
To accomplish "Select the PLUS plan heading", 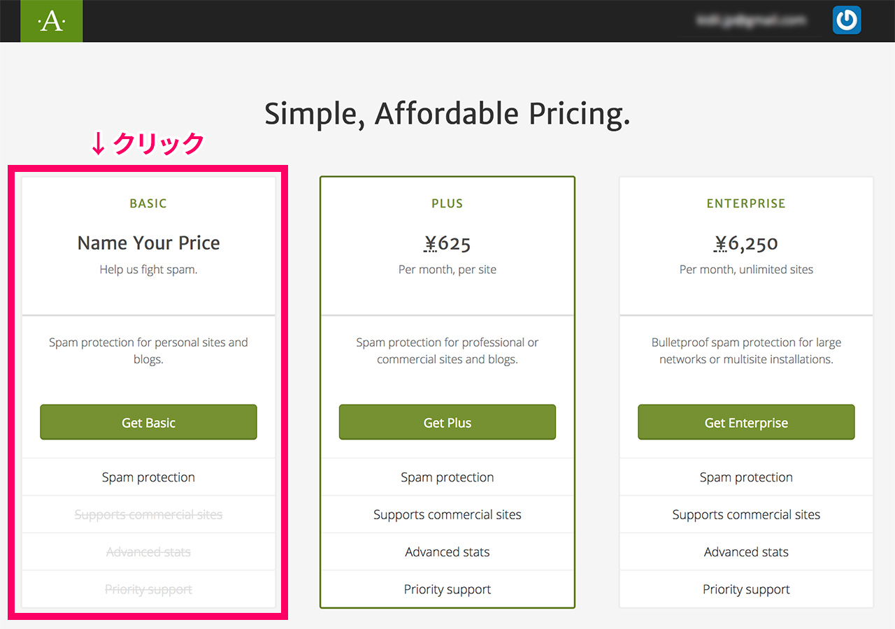I will (x=447, y=203).
